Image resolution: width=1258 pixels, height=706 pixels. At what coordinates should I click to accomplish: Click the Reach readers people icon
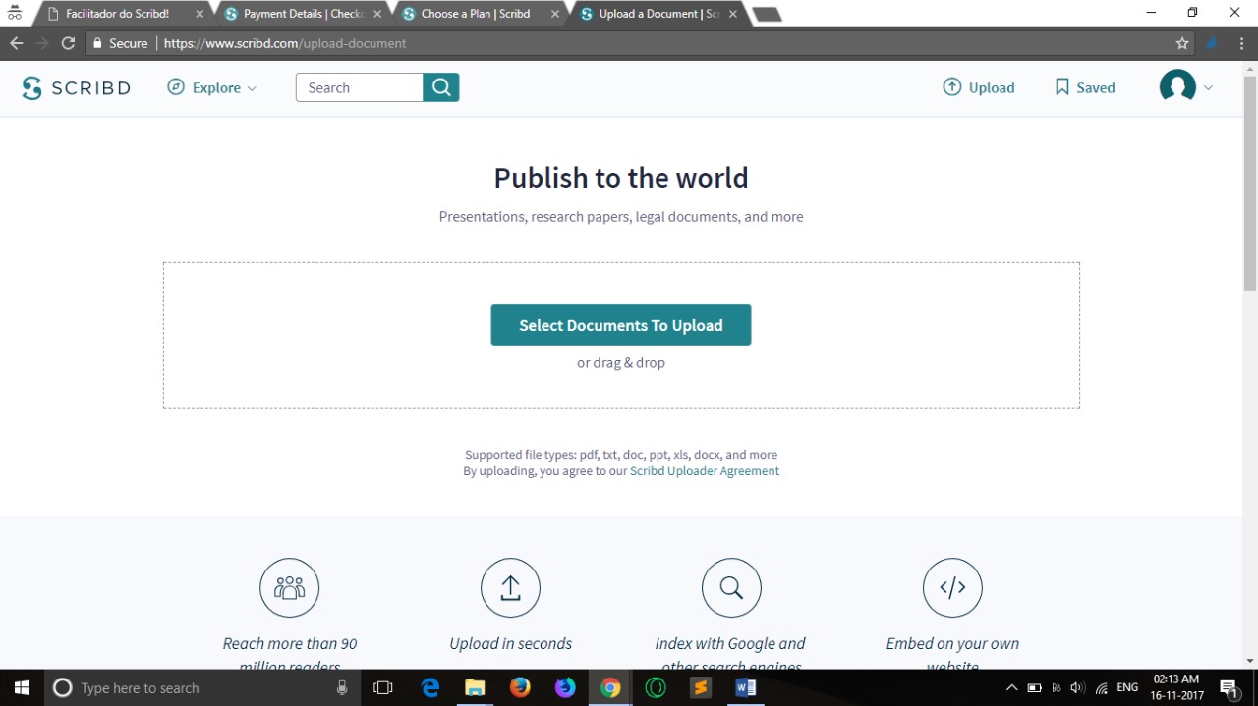290,587
